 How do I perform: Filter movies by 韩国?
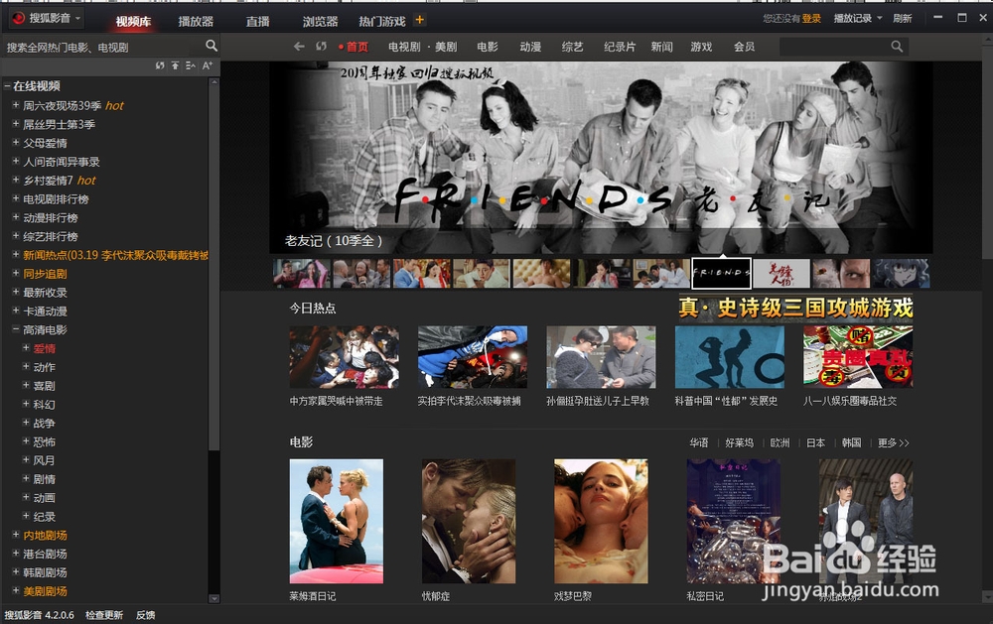click(852, 443)
